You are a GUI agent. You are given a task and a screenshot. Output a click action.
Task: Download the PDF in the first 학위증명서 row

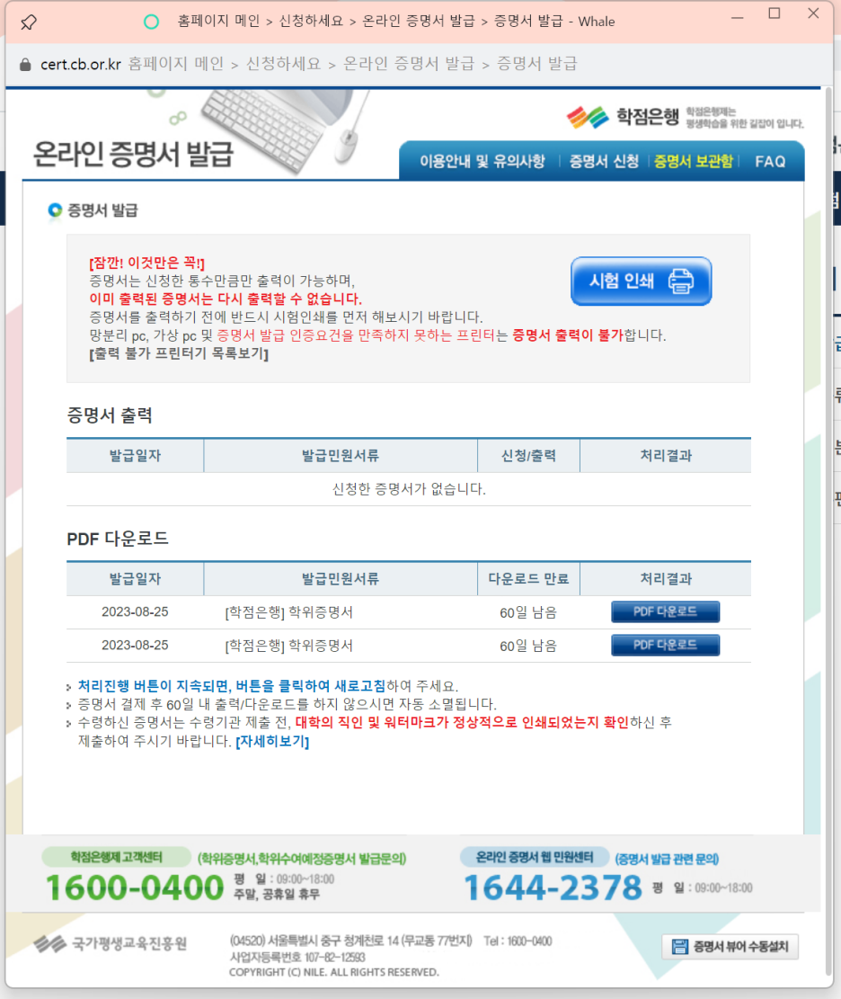(x=665, y=611)
